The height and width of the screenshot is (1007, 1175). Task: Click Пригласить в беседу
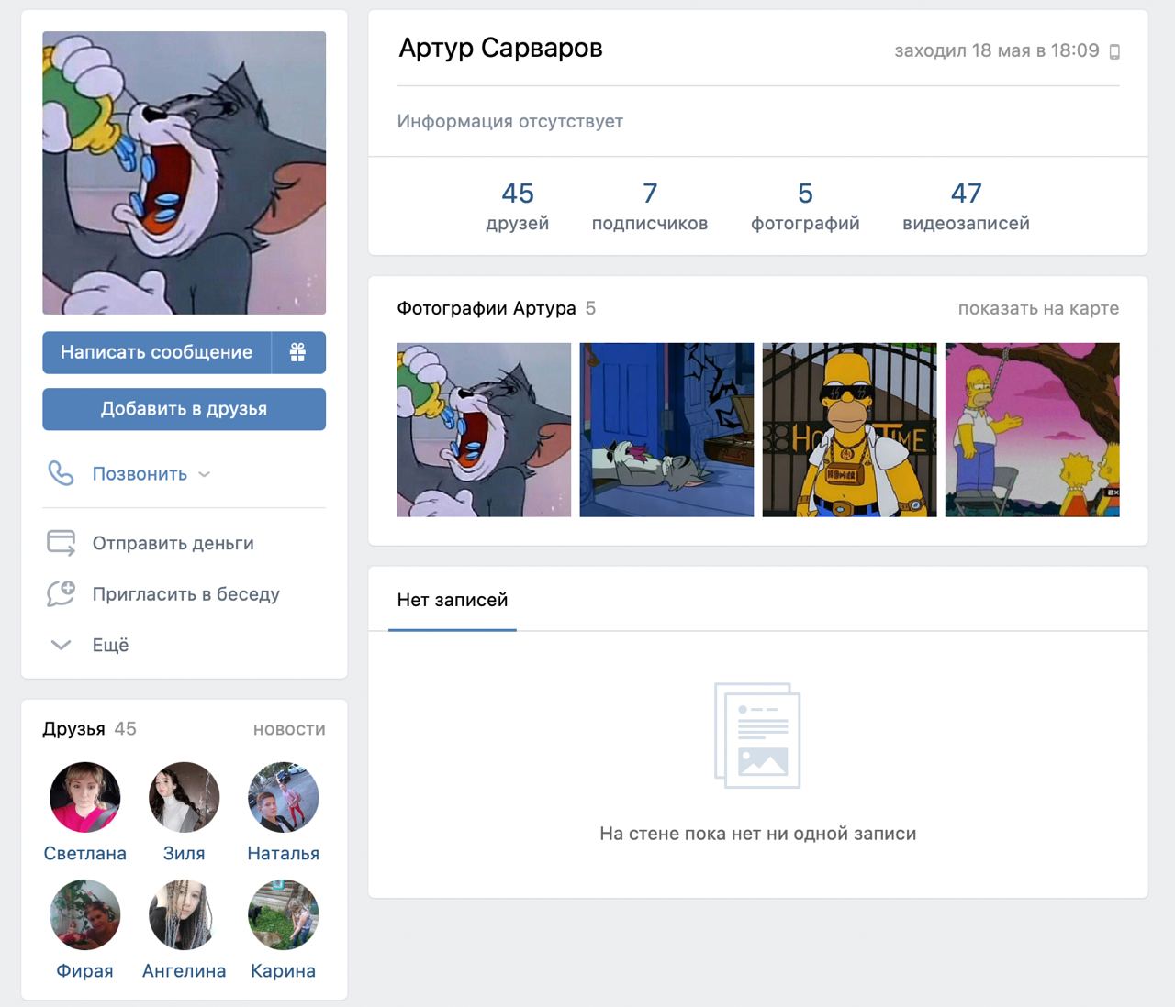186,594
